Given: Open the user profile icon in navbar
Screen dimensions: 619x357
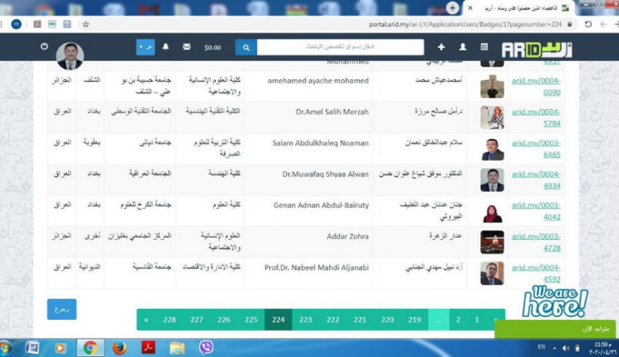Looking at the screenshot, I should 462,47.
